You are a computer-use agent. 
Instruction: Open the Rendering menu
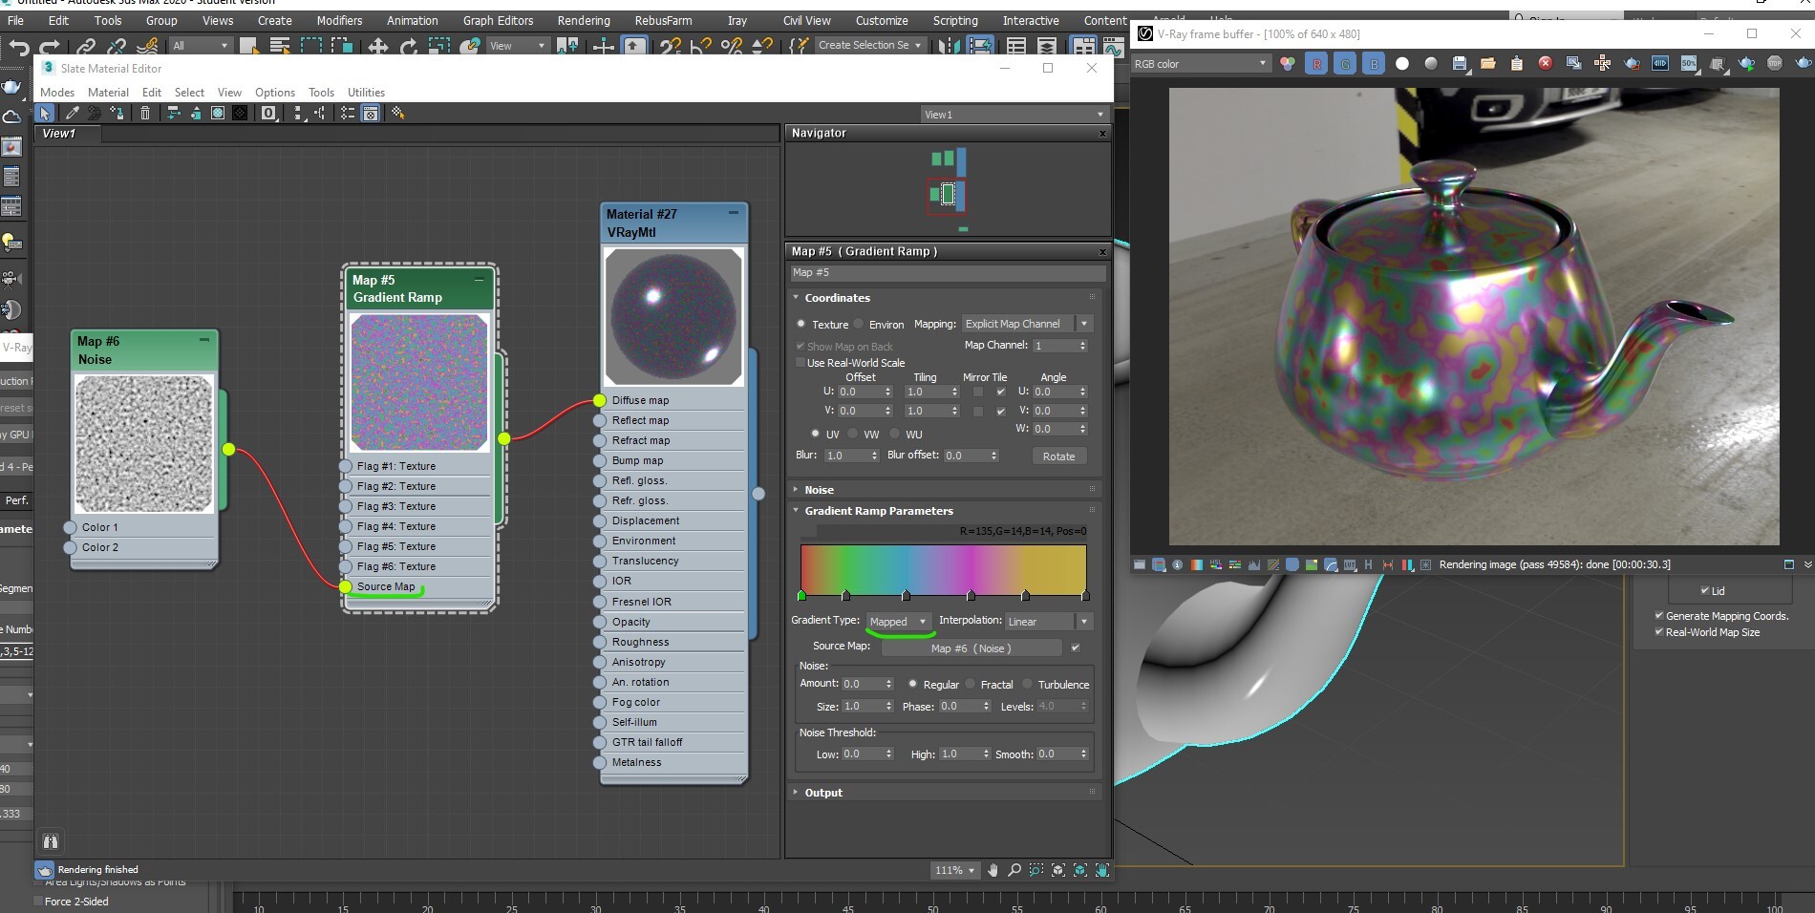click(583, 20)
